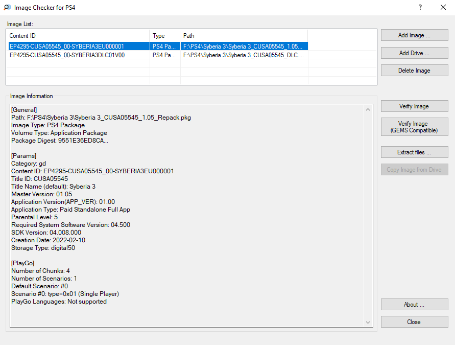Screen dimensions: 455x345
Task: Click the Category: gd line
Action: click(x=29, y=164)
